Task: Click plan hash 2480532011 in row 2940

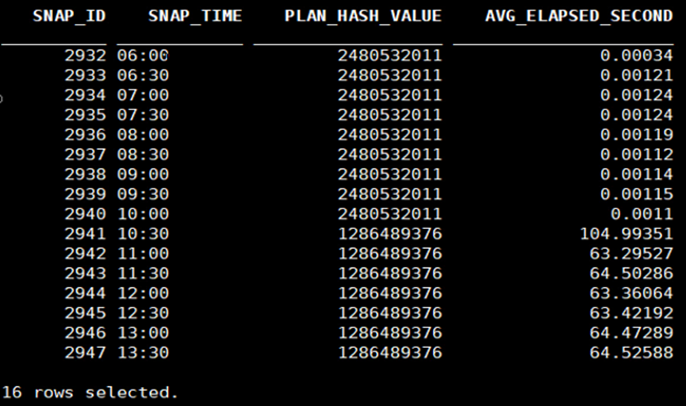Action: pos(390,214)
